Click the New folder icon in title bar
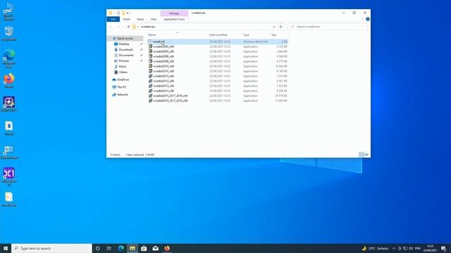Image resolution: width=451 pixels, height=253 pixels. click(123, 13)
